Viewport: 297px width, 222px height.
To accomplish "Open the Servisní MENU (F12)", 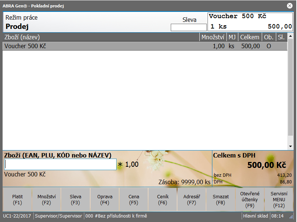I will [279, 199].
